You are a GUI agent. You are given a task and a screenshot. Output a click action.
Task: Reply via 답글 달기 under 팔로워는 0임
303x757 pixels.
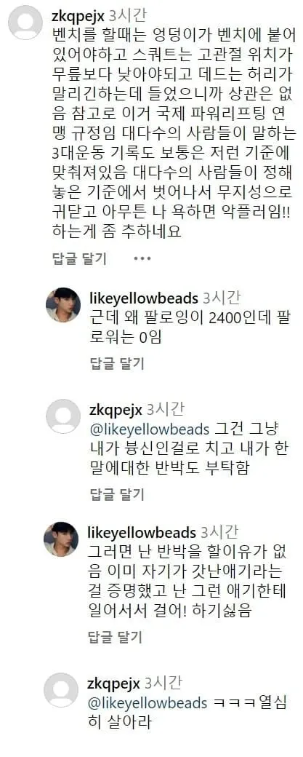click(117, 363)
